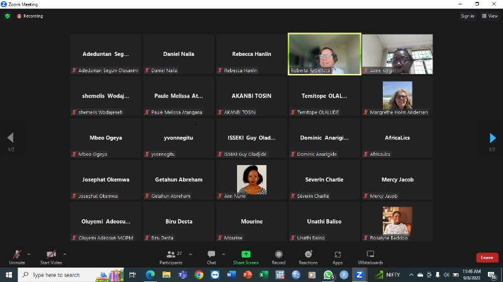Screen dimensions: 503x282
Task: Select Anne Kingiri's video tile
Action: click(x=397, y=54)
